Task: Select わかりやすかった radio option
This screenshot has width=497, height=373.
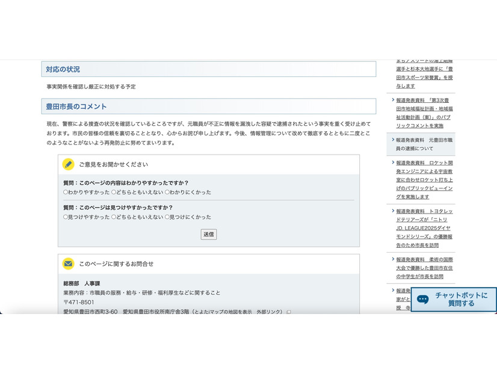Action: click(66, 193)
